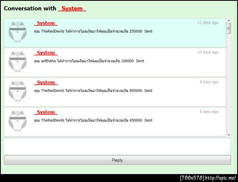The height and width of the screenshot is (182, 238).
Task: Click the message list scrollbar thumb
Action: click(228, 29)
